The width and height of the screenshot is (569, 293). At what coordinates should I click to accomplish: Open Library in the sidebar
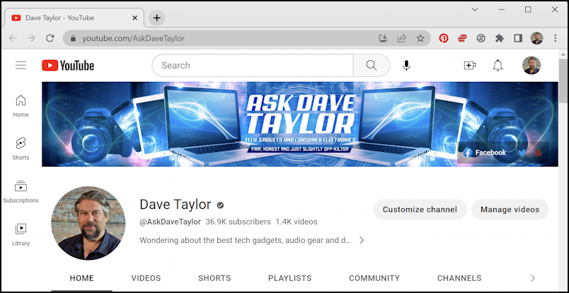tap(21, 234)
